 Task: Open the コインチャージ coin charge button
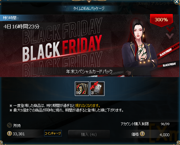53,133
